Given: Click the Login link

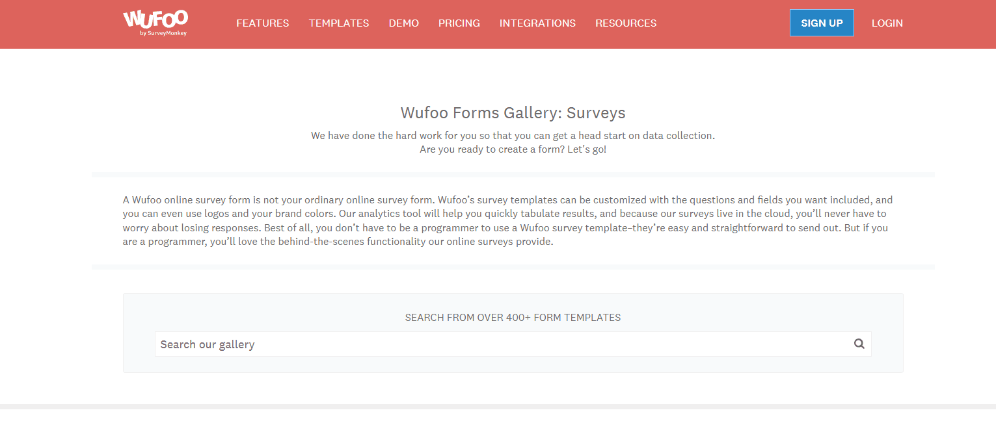Looking at the screenshot, I should pyautogui.click(x=887, y=23).
